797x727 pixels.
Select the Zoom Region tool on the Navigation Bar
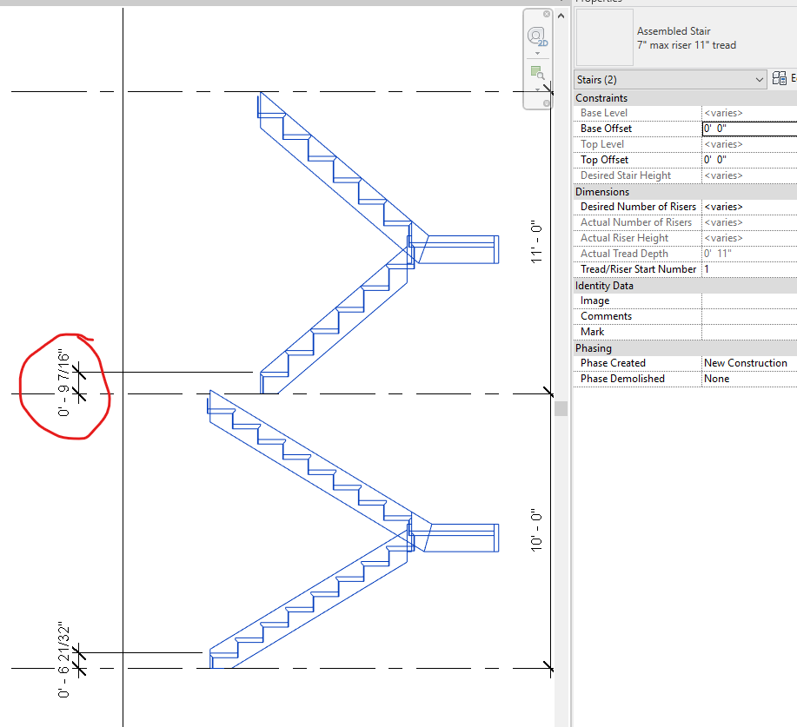click(537, 72)
